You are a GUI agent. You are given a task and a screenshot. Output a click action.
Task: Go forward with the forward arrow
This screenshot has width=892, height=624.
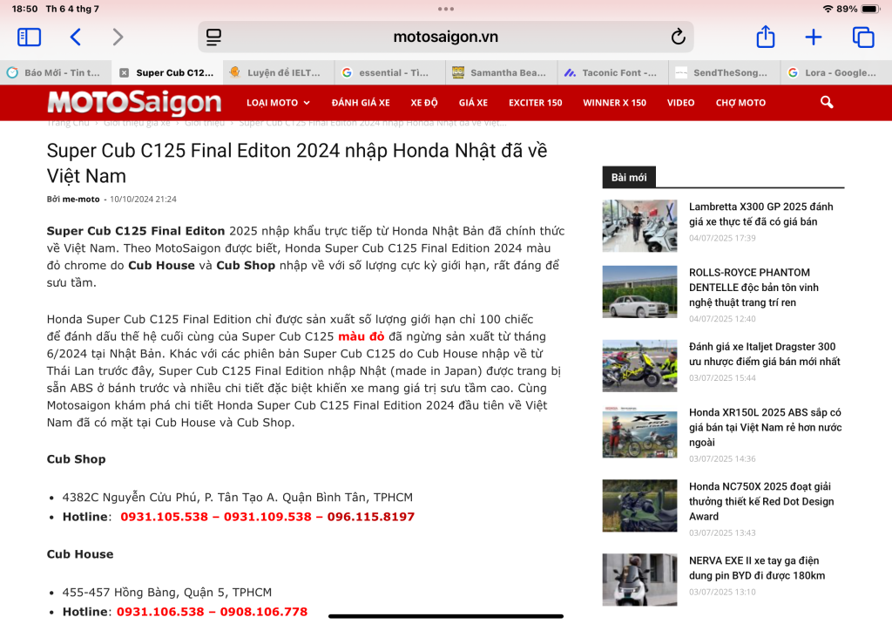(118, 37)
